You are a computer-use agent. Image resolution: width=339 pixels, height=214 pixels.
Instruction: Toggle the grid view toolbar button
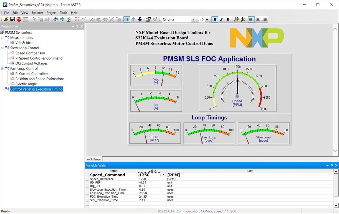(x=127, y=19)
